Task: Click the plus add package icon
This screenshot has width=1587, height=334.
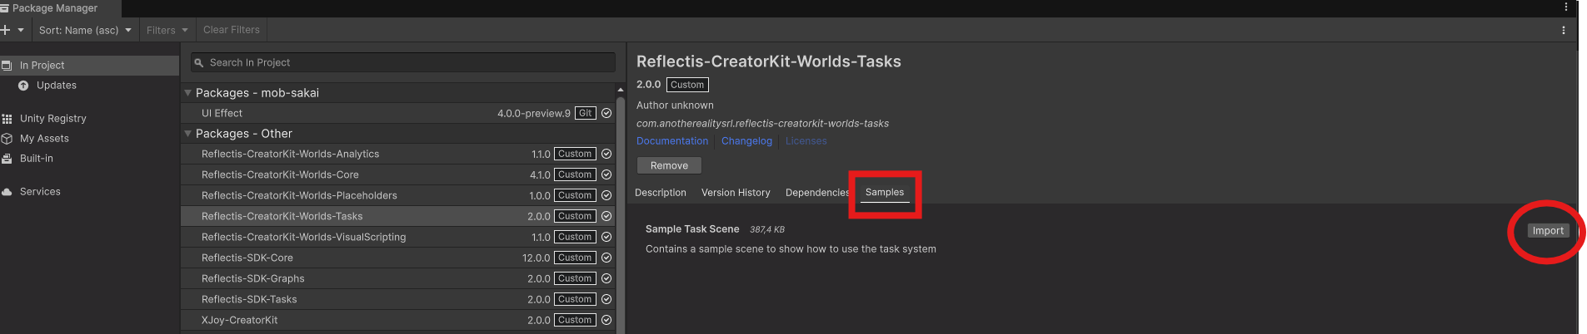Action: tap(6, 30)
